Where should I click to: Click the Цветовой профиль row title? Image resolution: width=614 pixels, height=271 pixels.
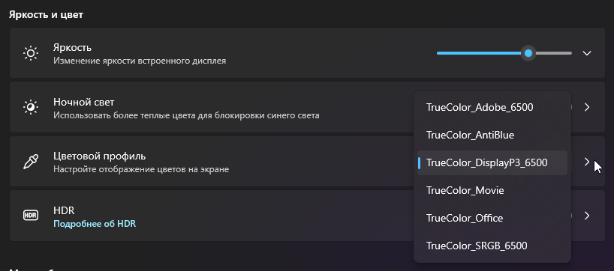tap(100, 156)
